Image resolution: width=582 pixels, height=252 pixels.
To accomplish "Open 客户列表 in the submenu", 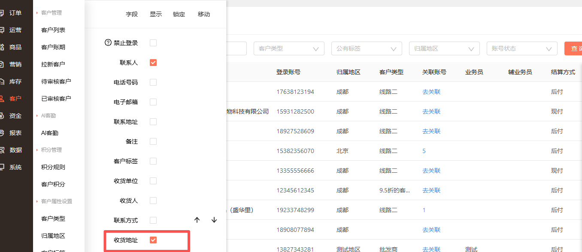I will coord(53,30).
